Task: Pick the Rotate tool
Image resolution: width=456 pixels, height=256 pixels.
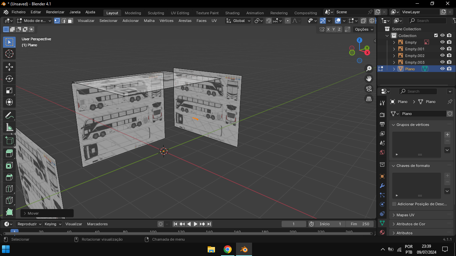Action: click(x=9, y=79)
